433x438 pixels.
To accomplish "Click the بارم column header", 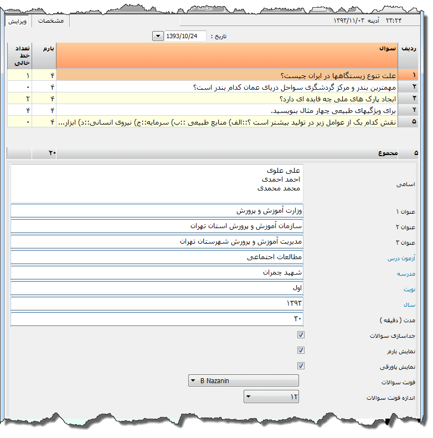I will point(44,55).
